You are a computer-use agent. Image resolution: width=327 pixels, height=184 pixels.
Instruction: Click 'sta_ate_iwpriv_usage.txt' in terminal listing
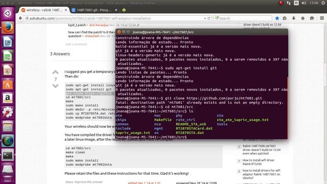point(243,120)
